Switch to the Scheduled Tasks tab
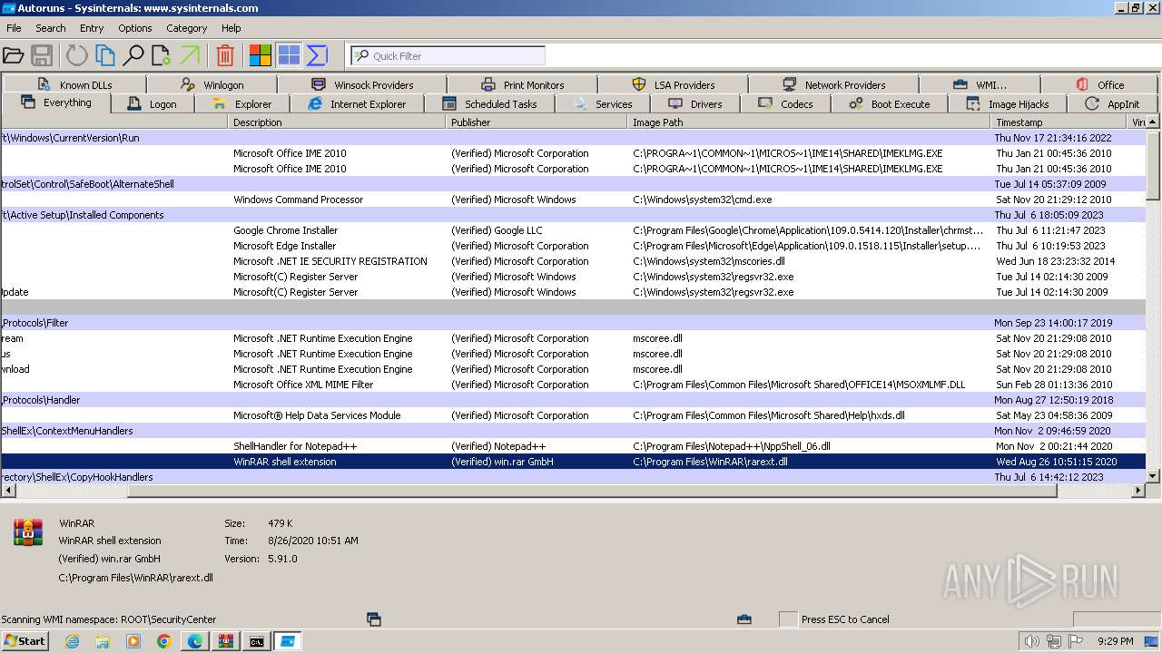 pyautogui.click(x=489, y=103)
